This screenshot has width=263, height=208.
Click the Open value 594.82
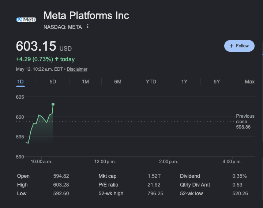point(61,176)
